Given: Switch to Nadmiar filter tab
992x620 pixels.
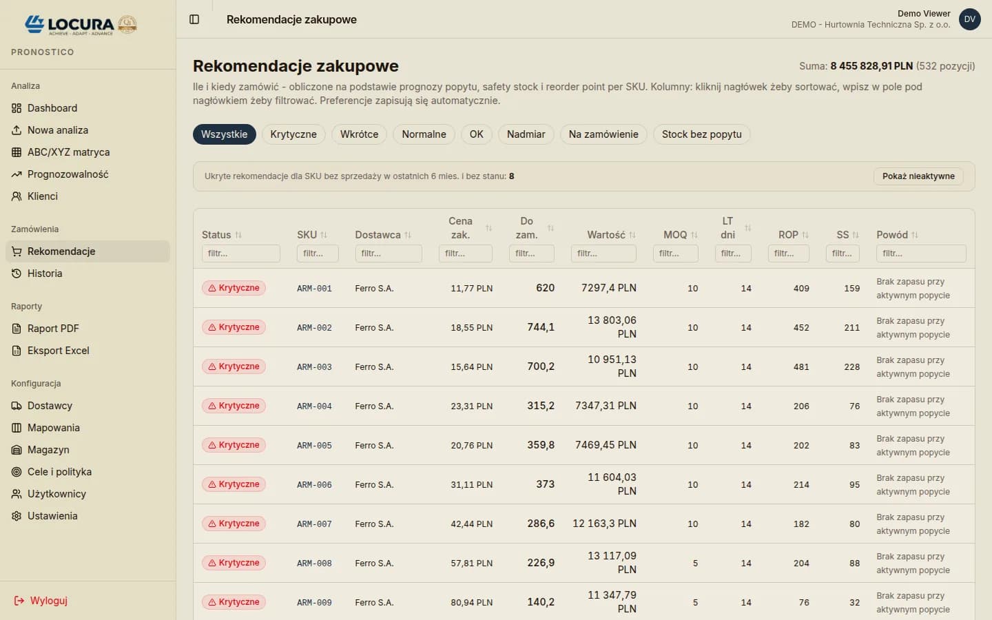Looking at the screenshot, I should tap(526, 134).
